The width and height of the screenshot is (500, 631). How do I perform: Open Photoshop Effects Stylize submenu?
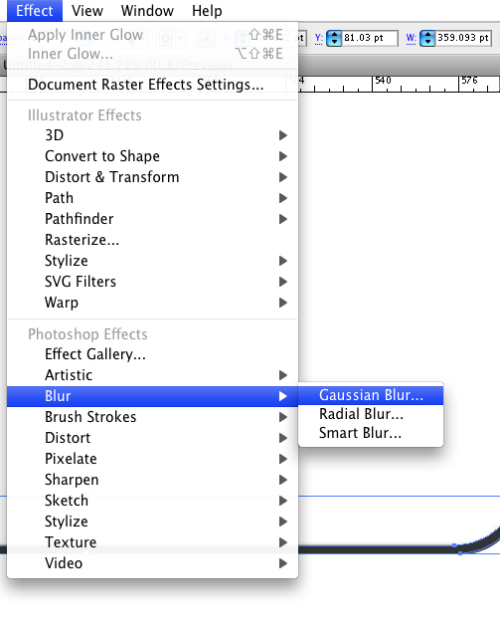point(152,522)
